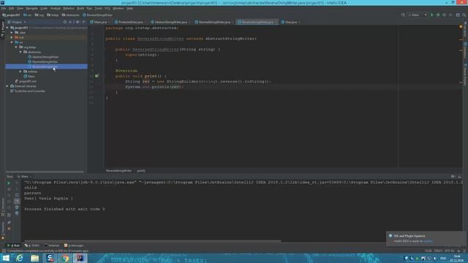The height and width of the screenshot is (263, 468).
Task: Close the Run panel with red X
Action: (9, 229)
